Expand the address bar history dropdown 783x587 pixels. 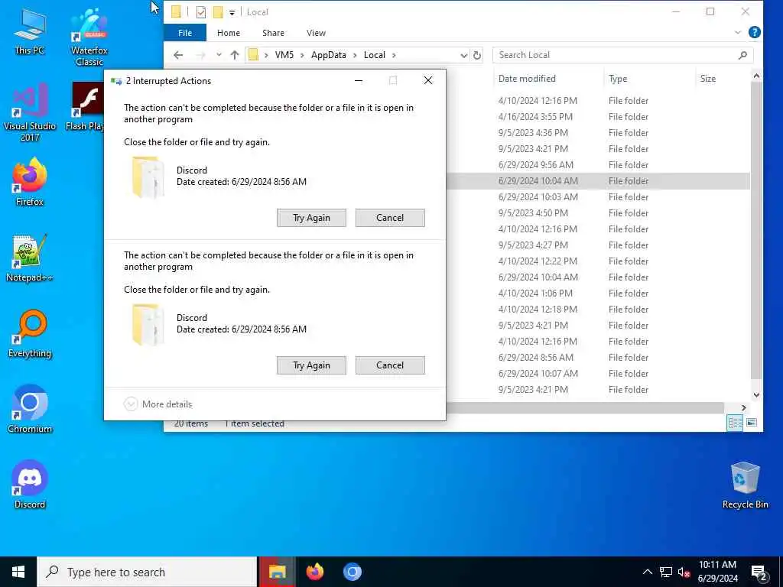464,55
